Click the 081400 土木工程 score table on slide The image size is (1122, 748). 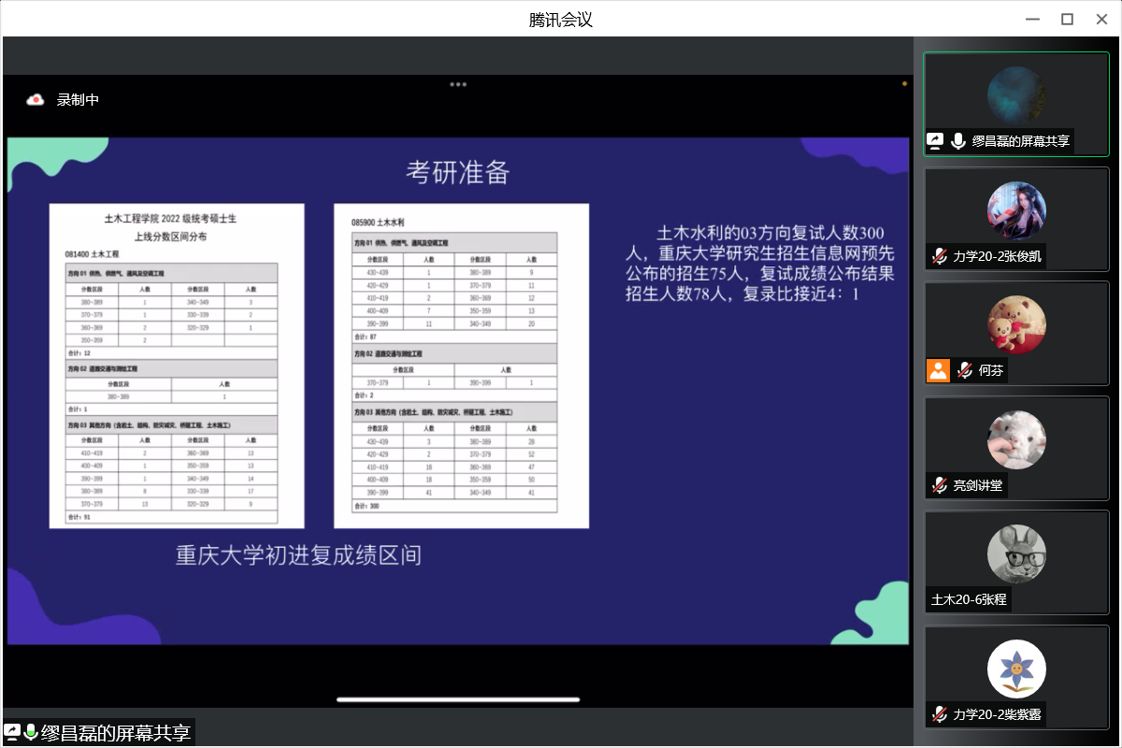point(177,366)
